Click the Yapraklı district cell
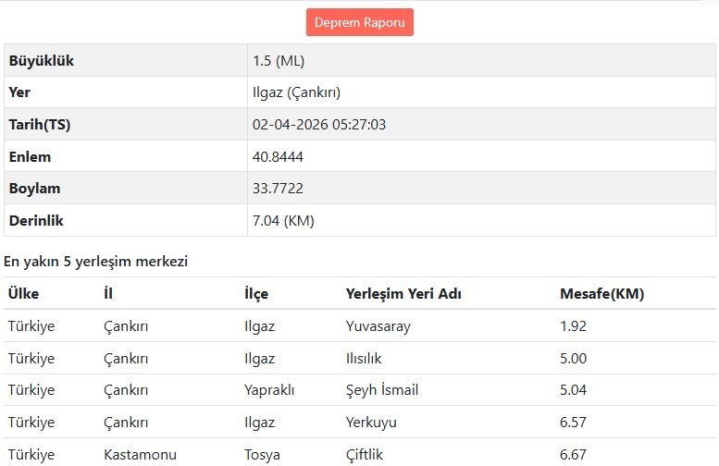719x466 pixels. click(x=270, y=390)
